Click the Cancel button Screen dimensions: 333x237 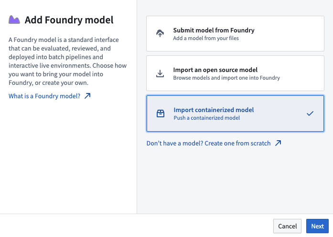287,226
